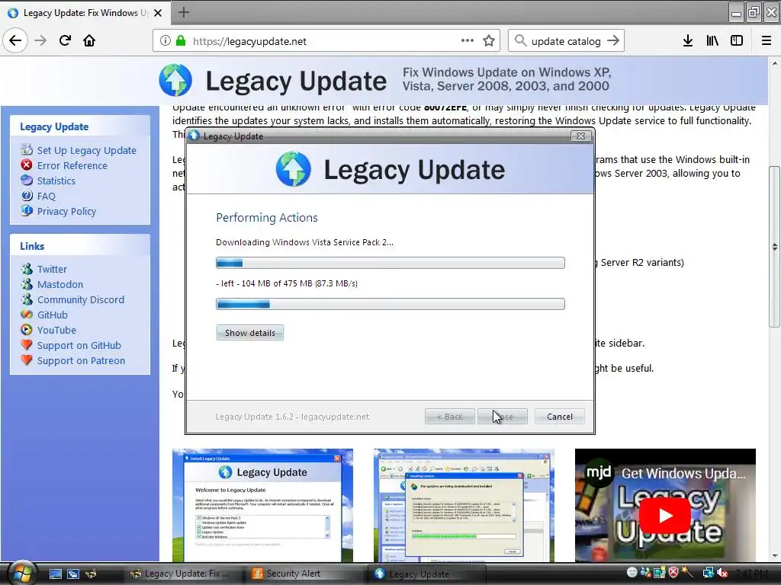Click the Privacy Policy info icon
The width and height of the screenshot is (781, 585).
coord(27,210)
